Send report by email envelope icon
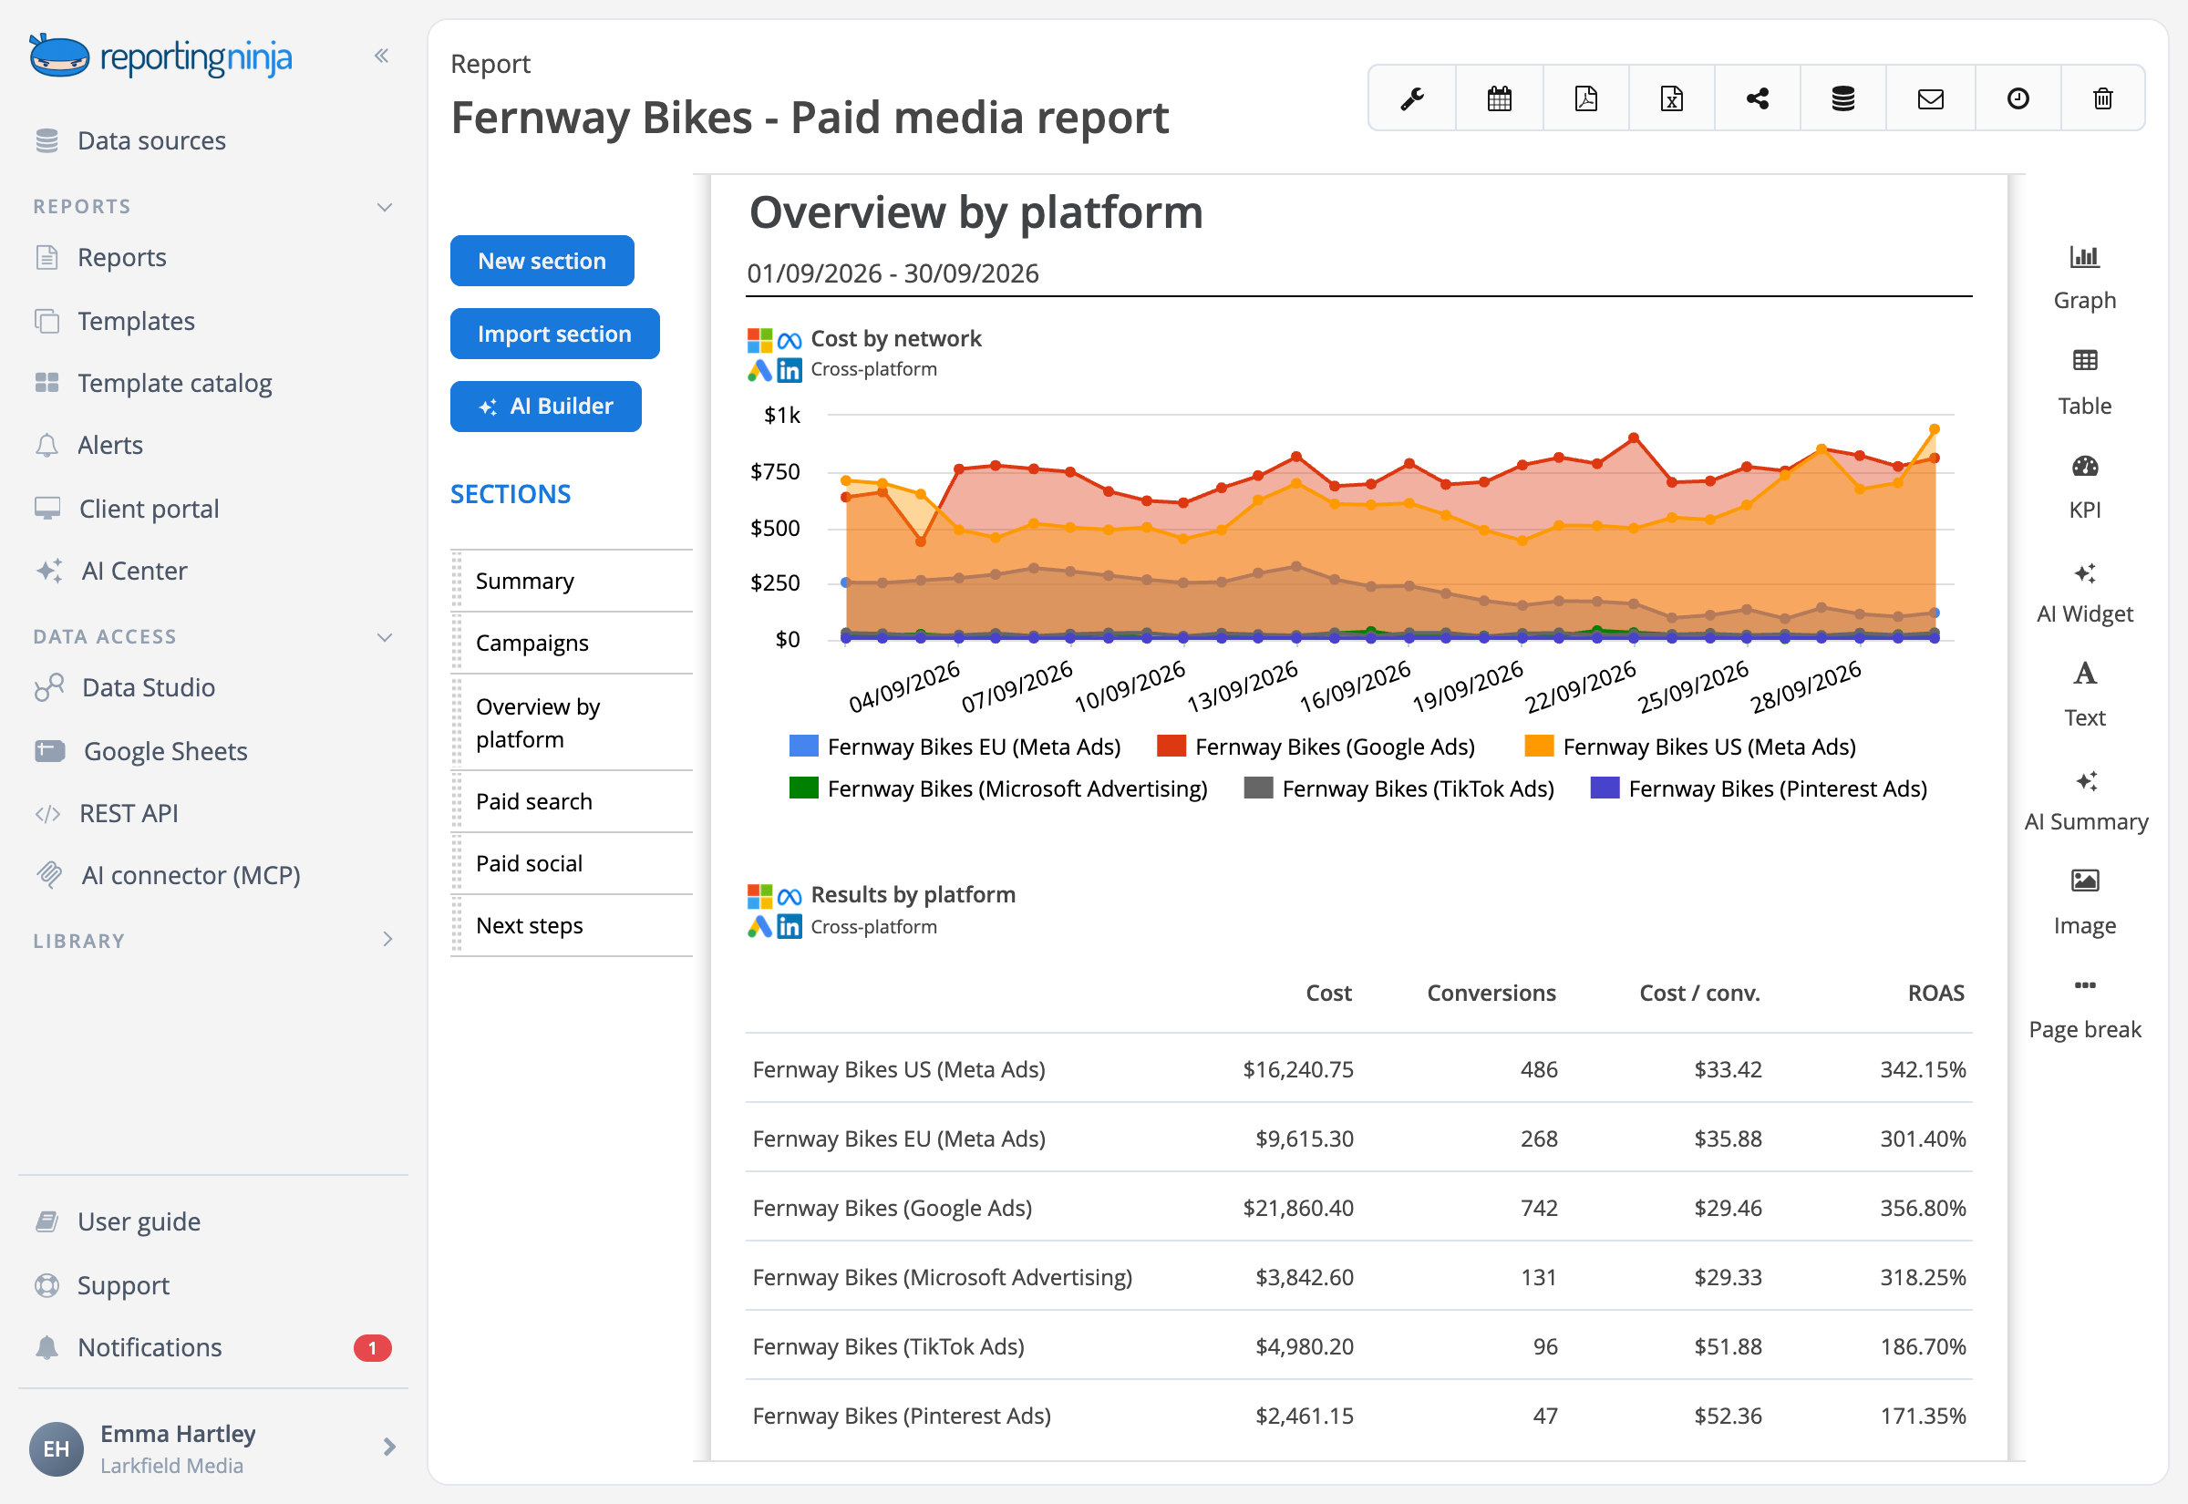Screen dimensions: 2188x1504 pos(1930,98)
